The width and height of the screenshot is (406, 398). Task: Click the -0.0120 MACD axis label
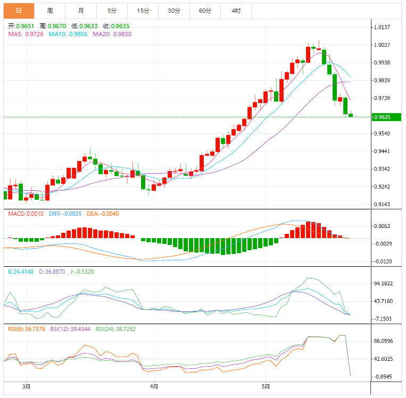click(x=383, y=262)
